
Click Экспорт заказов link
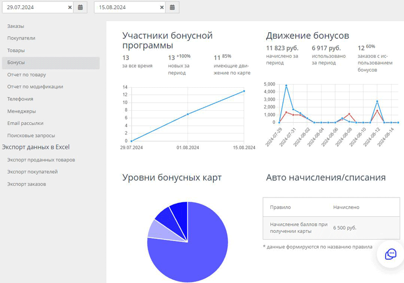pos(26,184)
